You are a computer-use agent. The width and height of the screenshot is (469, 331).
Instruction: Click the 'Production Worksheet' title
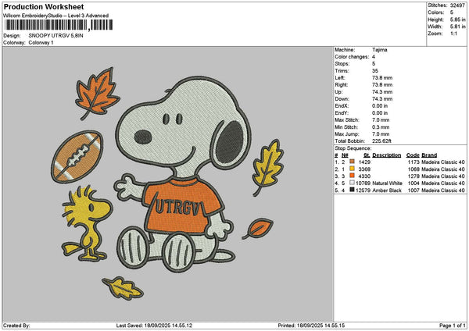44,6
